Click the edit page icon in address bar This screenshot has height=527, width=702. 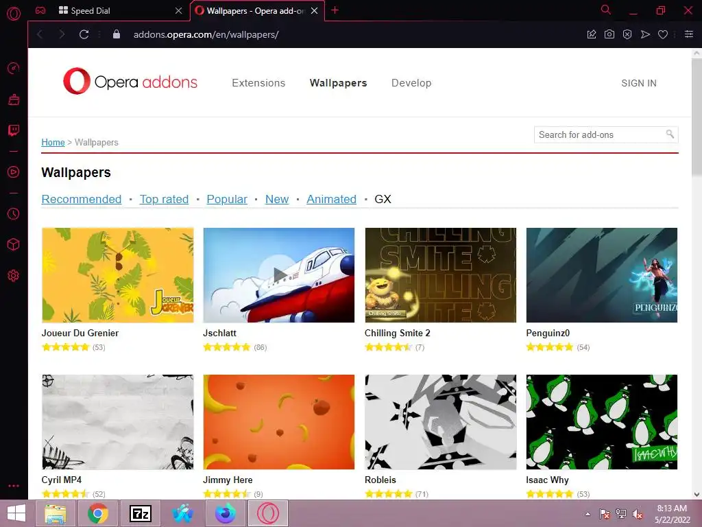pos(592,34)
